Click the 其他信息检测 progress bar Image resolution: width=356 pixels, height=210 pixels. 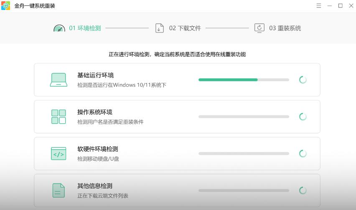pyautogui.click(x=244, y=190)
